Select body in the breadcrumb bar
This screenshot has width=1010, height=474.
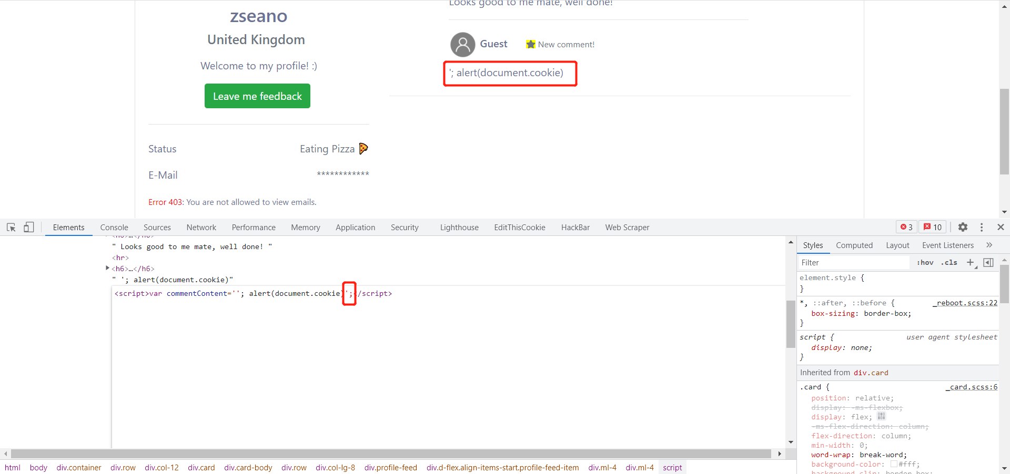tap(38, 467)
